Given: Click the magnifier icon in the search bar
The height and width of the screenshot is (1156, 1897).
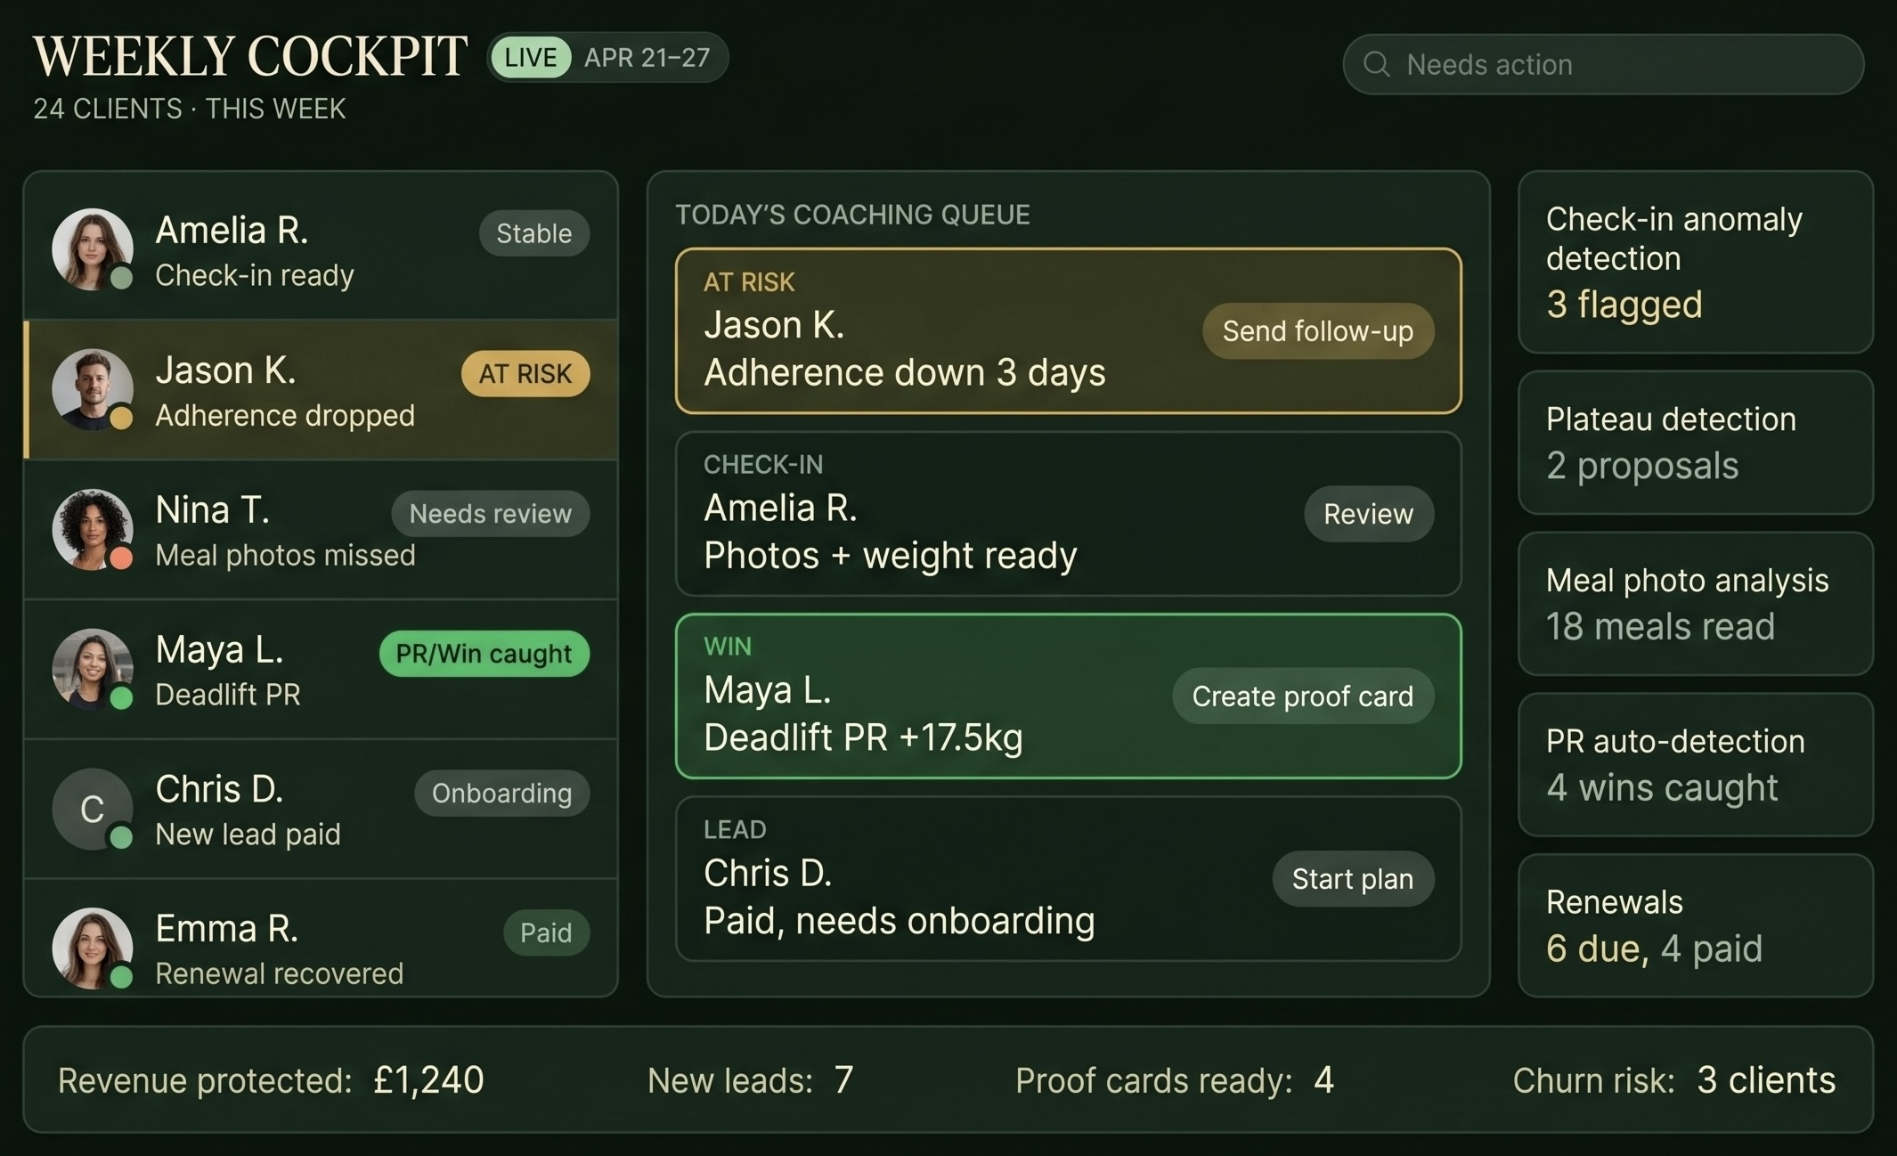Looking at the screenshot, I should pos(1377,64).
